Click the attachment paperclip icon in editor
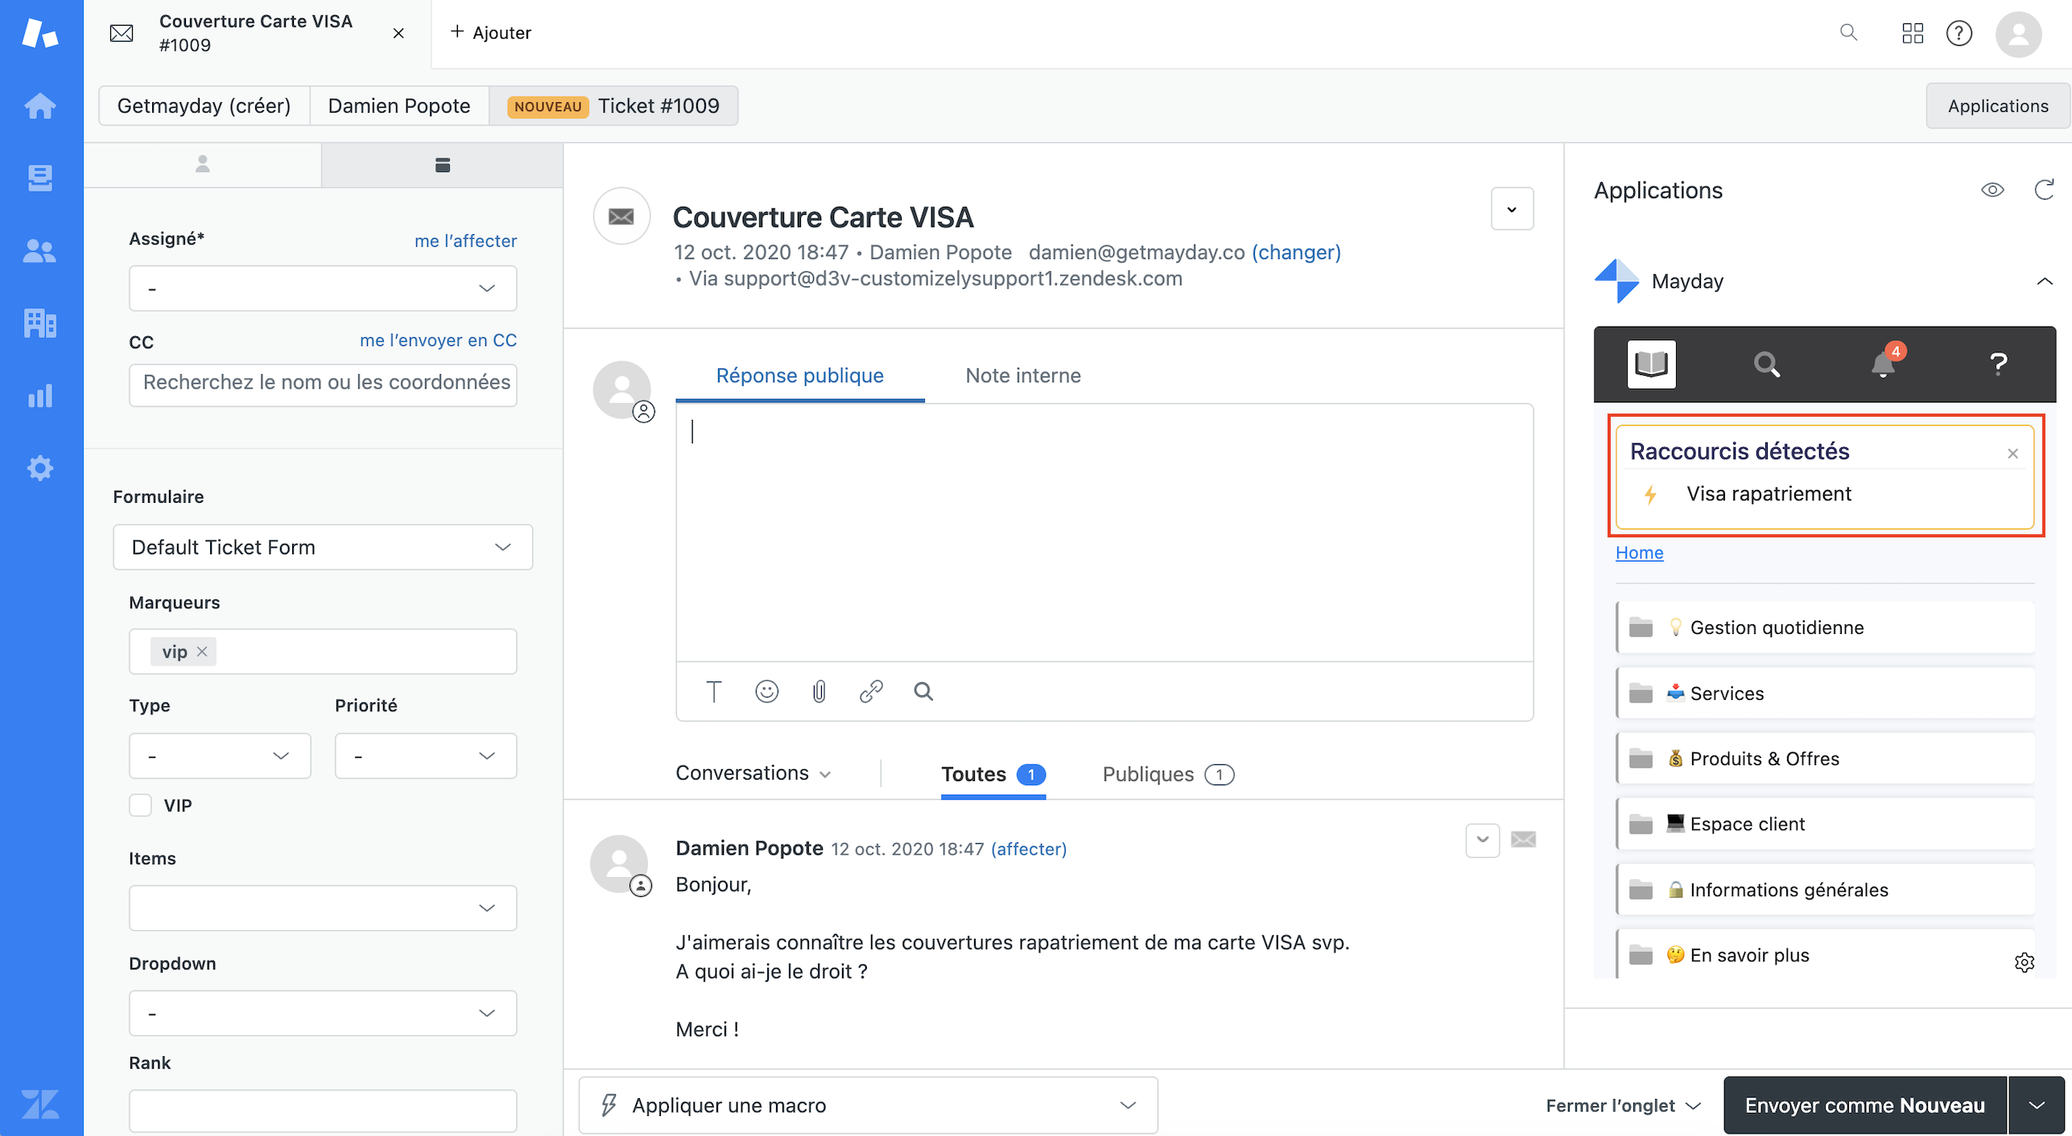This screenshot has height=1136, width=2072. pyautogui.click(x=819, y=691)
